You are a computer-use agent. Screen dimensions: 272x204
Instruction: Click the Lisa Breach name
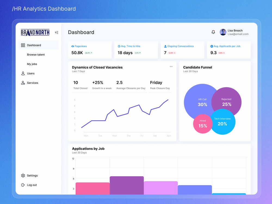tap(235, 30)
